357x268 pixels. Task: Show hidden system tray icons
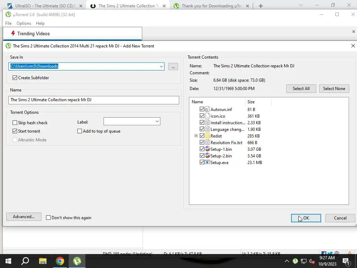point(287,261)
